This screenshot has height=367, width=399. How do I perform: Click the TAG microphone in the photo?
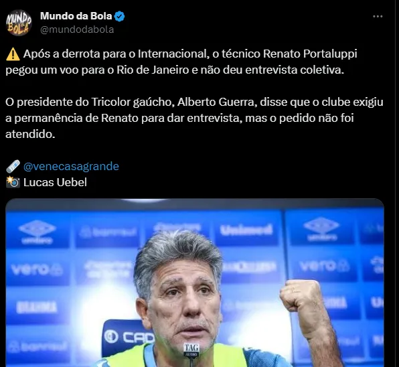click(191, 351)
